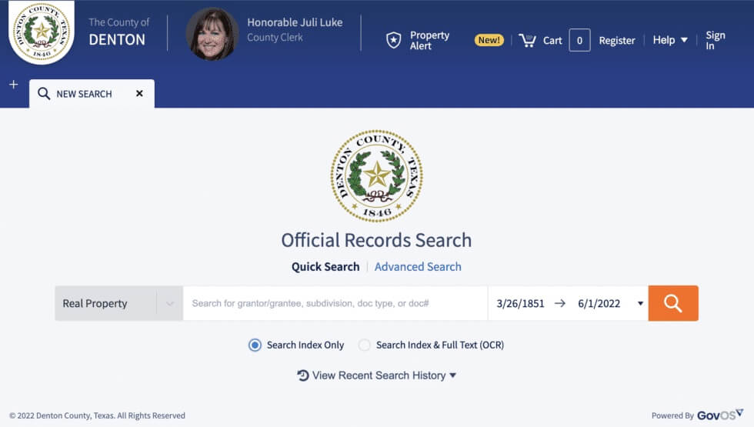Click the shopping cart icon
The image size is (754, 427).
(527, 40)
